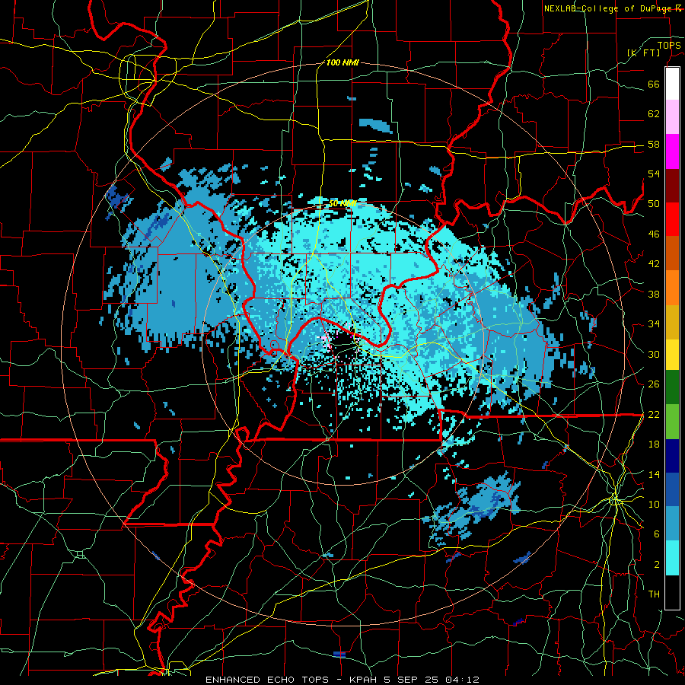Click the 42 legend value label
This screenshot has height=685, width=685.
pos(654,264)
